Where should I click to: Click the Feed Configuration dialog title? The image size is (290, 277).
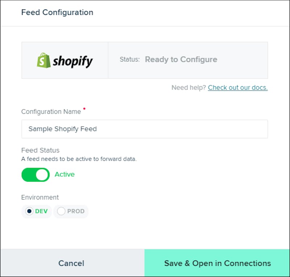point(57,12)
